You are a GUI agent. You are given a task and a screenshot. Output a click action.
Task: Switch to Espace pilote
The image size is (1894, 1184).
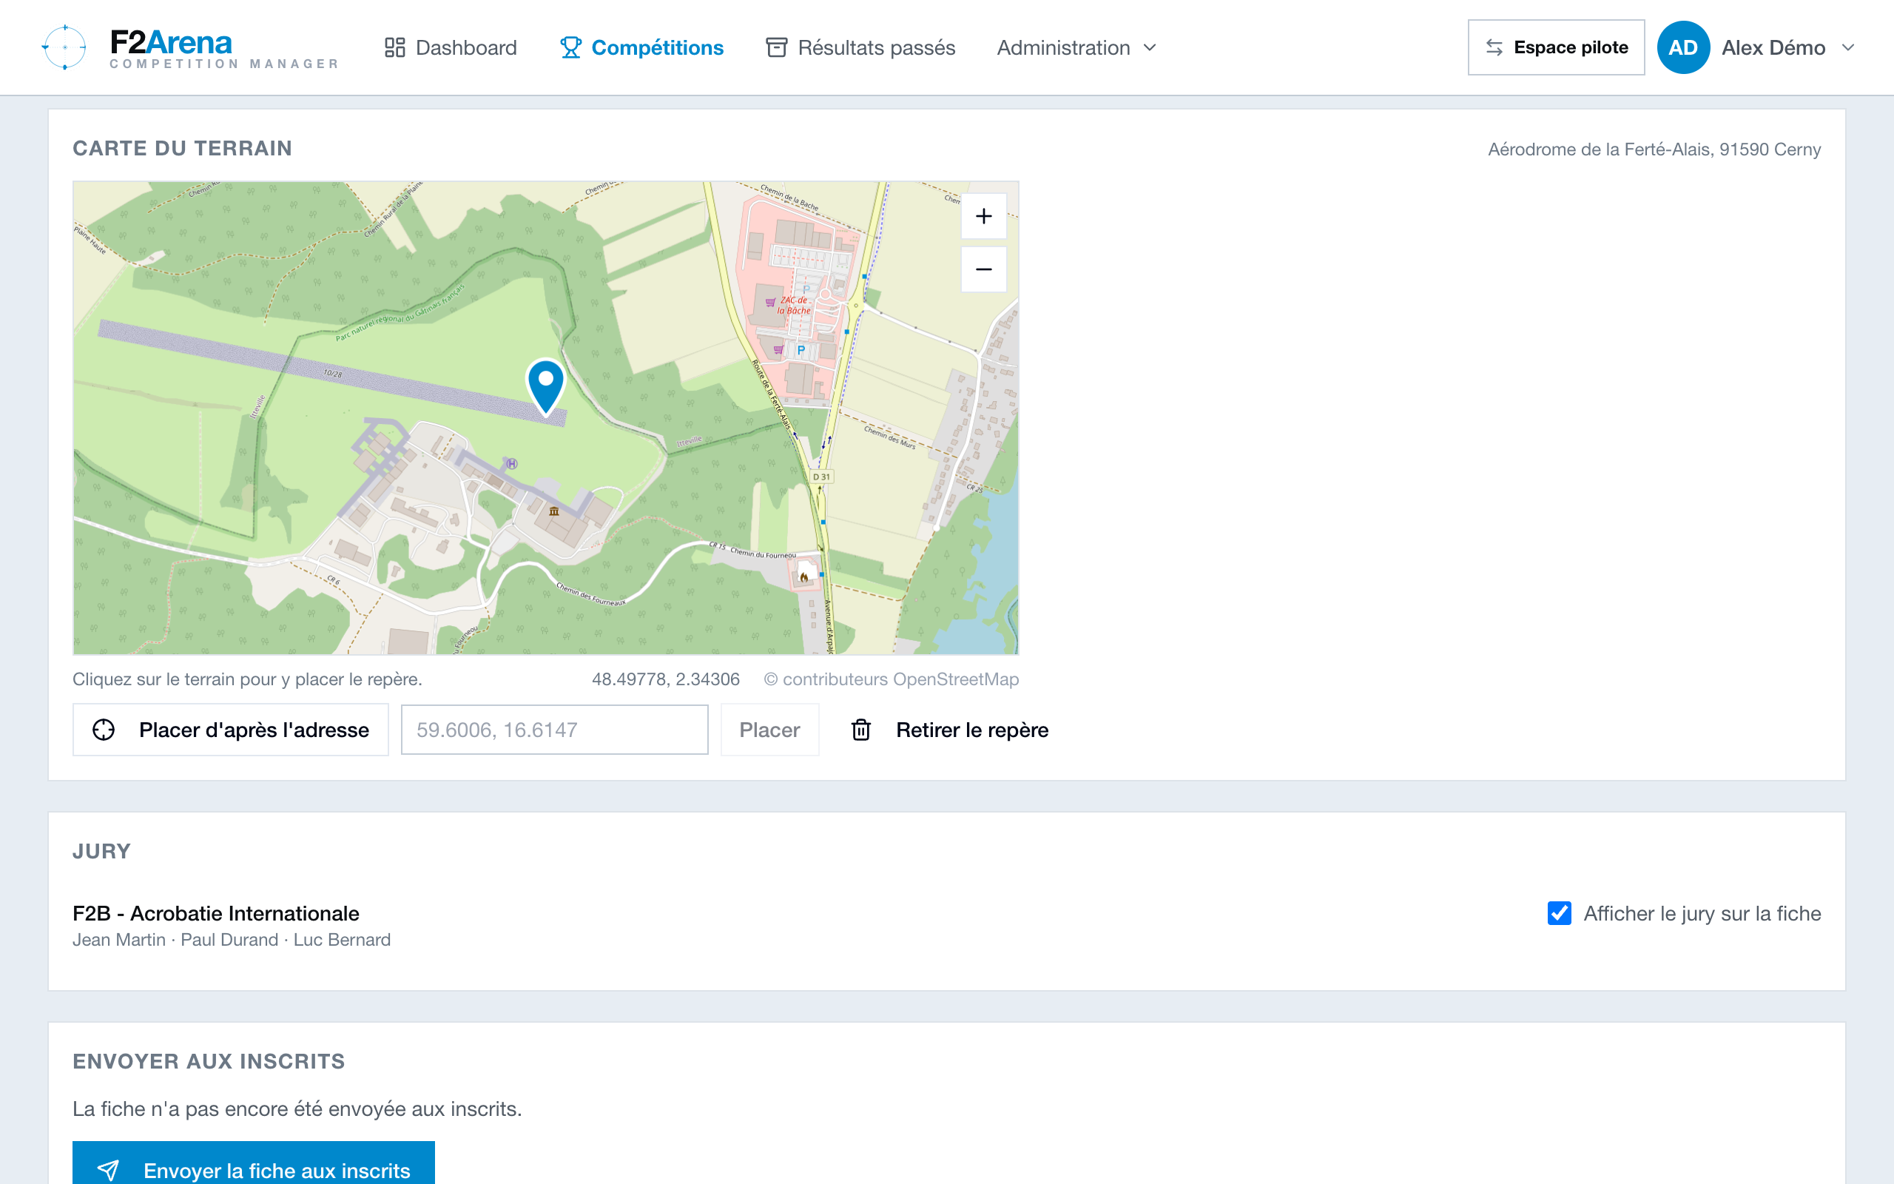pyautogui.click(x=1556, y=48)
